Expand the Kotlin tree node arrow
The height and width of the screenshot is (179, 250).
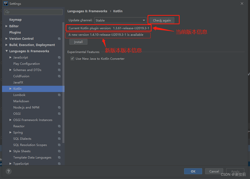tap(10, 88)
